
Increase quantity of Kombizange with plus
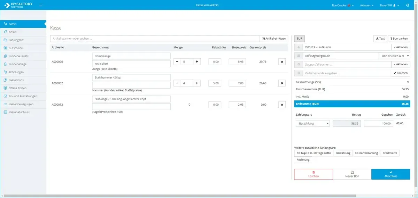click(x=197, y=62)
